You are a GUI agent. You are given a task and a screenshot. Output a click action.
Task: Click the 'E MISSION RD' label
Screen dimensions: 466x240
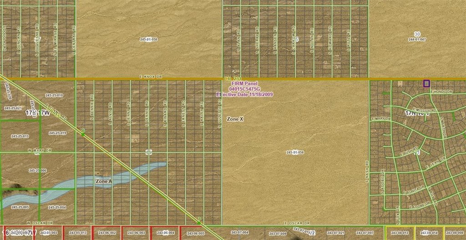[x=425, y=110]
